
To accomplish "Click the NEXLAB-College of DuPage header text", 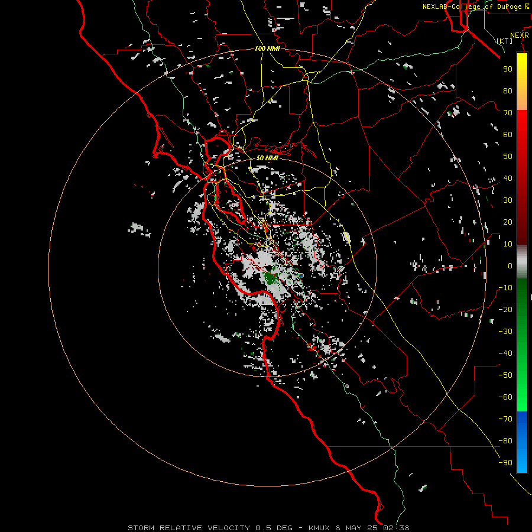I will [x=475, y=7].
